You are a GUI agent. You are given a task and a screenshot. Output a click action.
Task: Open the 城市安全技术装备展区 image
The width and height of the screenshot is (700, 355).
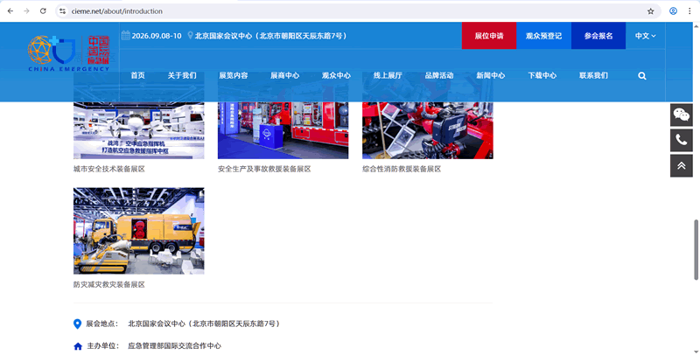tap(138, 129)
